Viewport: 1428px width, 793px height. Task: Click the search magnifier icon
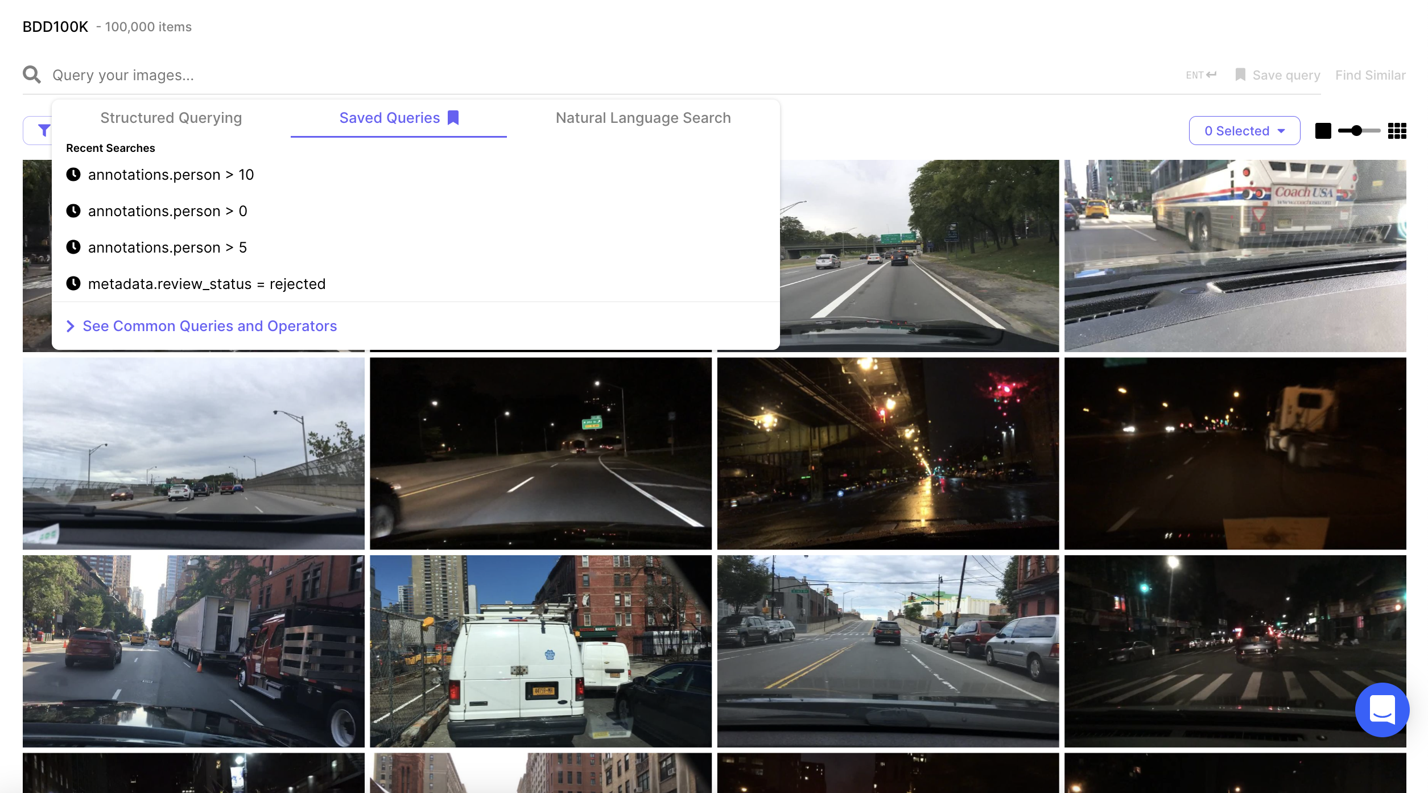(32, 75)
